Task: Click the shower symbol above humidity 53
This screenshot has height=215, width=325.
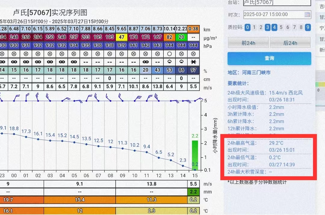Action: coord(169,62)
